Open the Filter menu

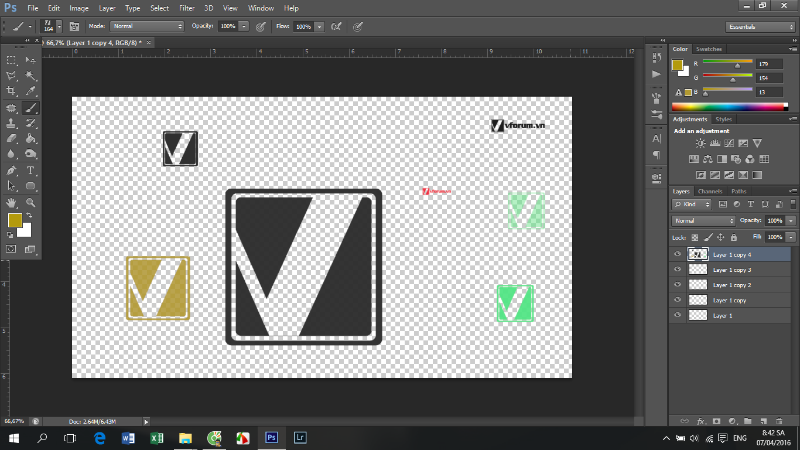pyautogui.click(x=187, y=8)
